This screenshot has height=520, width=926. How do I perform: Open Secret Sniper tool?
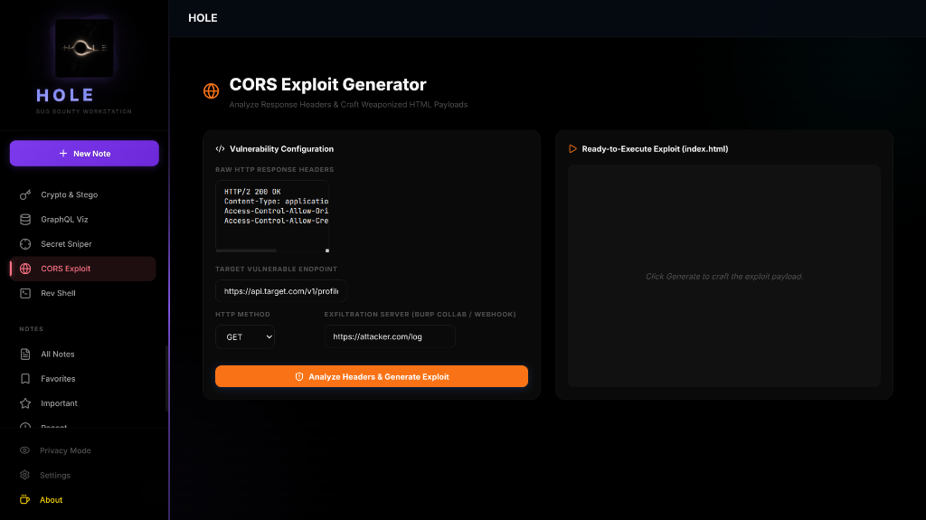(82, 244)
